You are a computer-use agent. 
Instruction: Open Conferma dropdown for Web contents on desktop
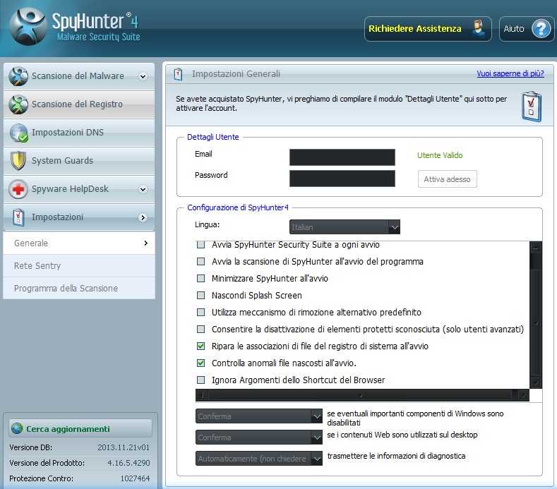click(x=259, y=437)
